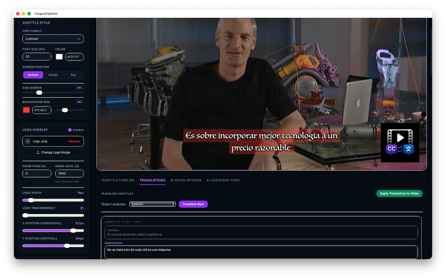Remove the logo.png file
The image size is (446, 278).
74,141
